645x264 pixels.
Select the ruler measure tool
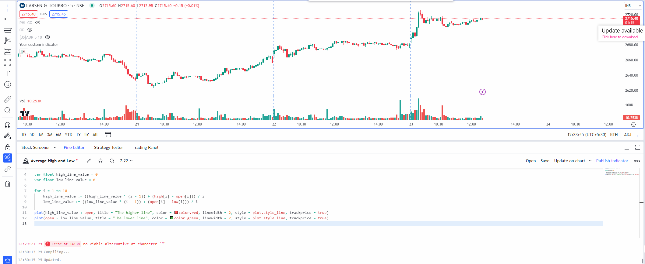pyautogui.click(x=8, y=99)
